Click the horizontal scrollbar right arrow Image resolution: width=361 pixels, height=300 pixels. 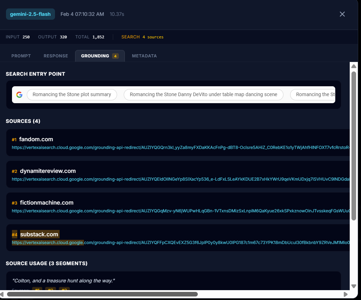coord(345,294)
